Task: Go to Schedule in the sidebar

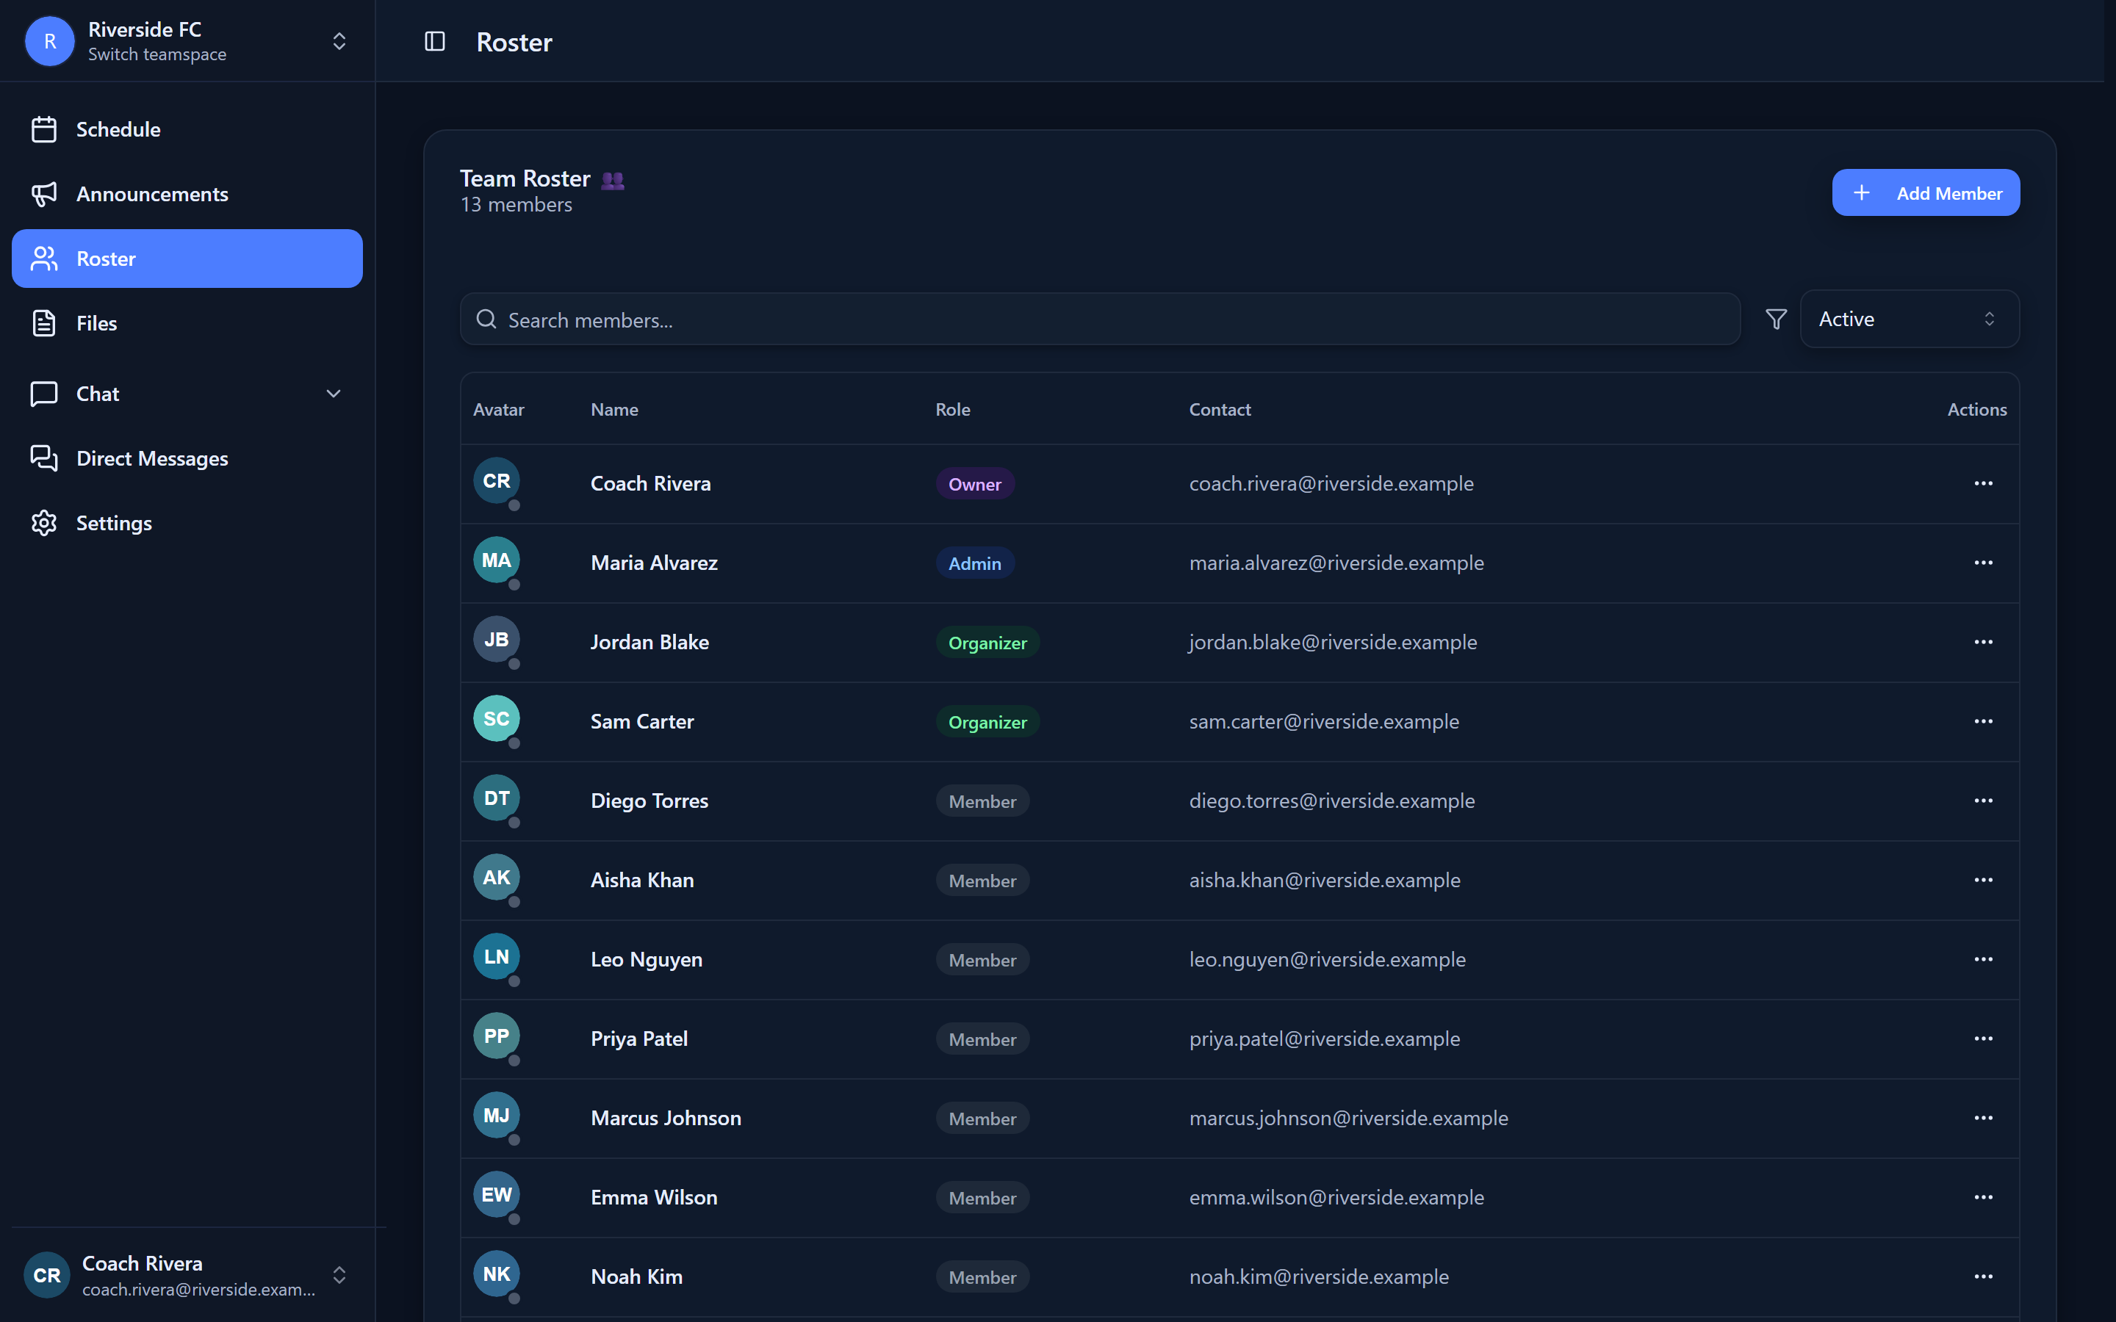Action: 187,129
